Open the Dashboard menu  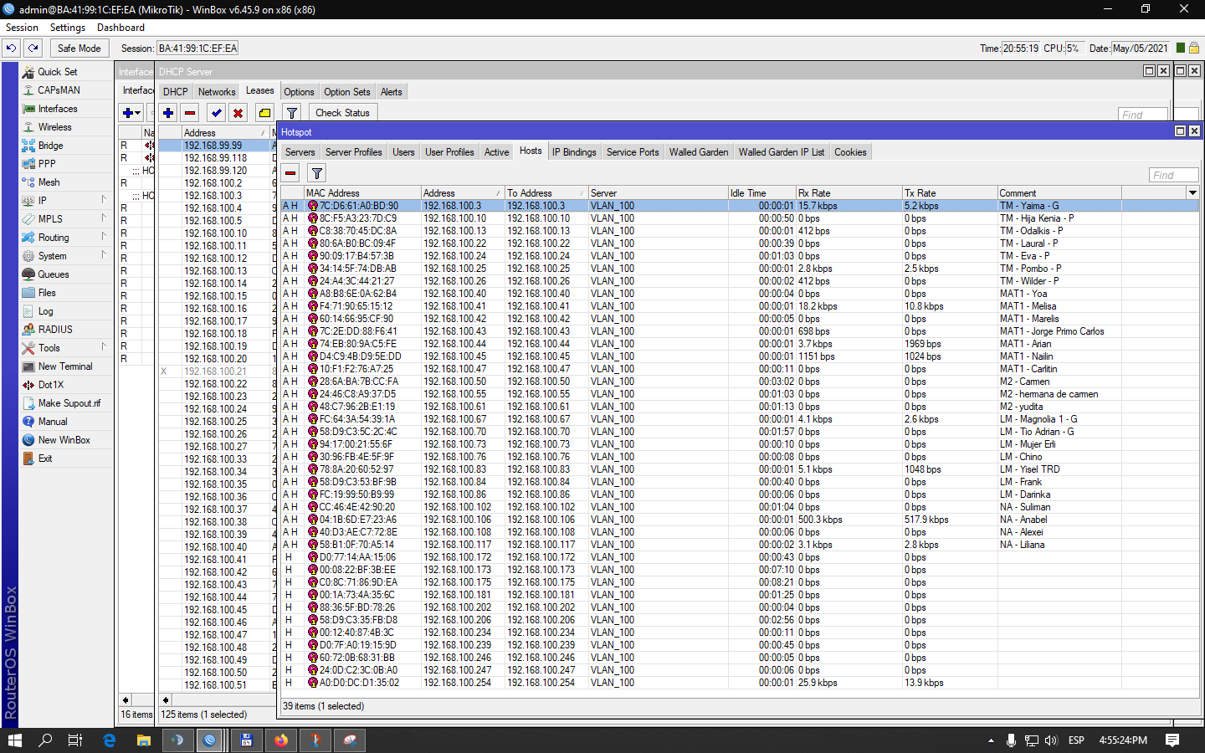point(120,28)
